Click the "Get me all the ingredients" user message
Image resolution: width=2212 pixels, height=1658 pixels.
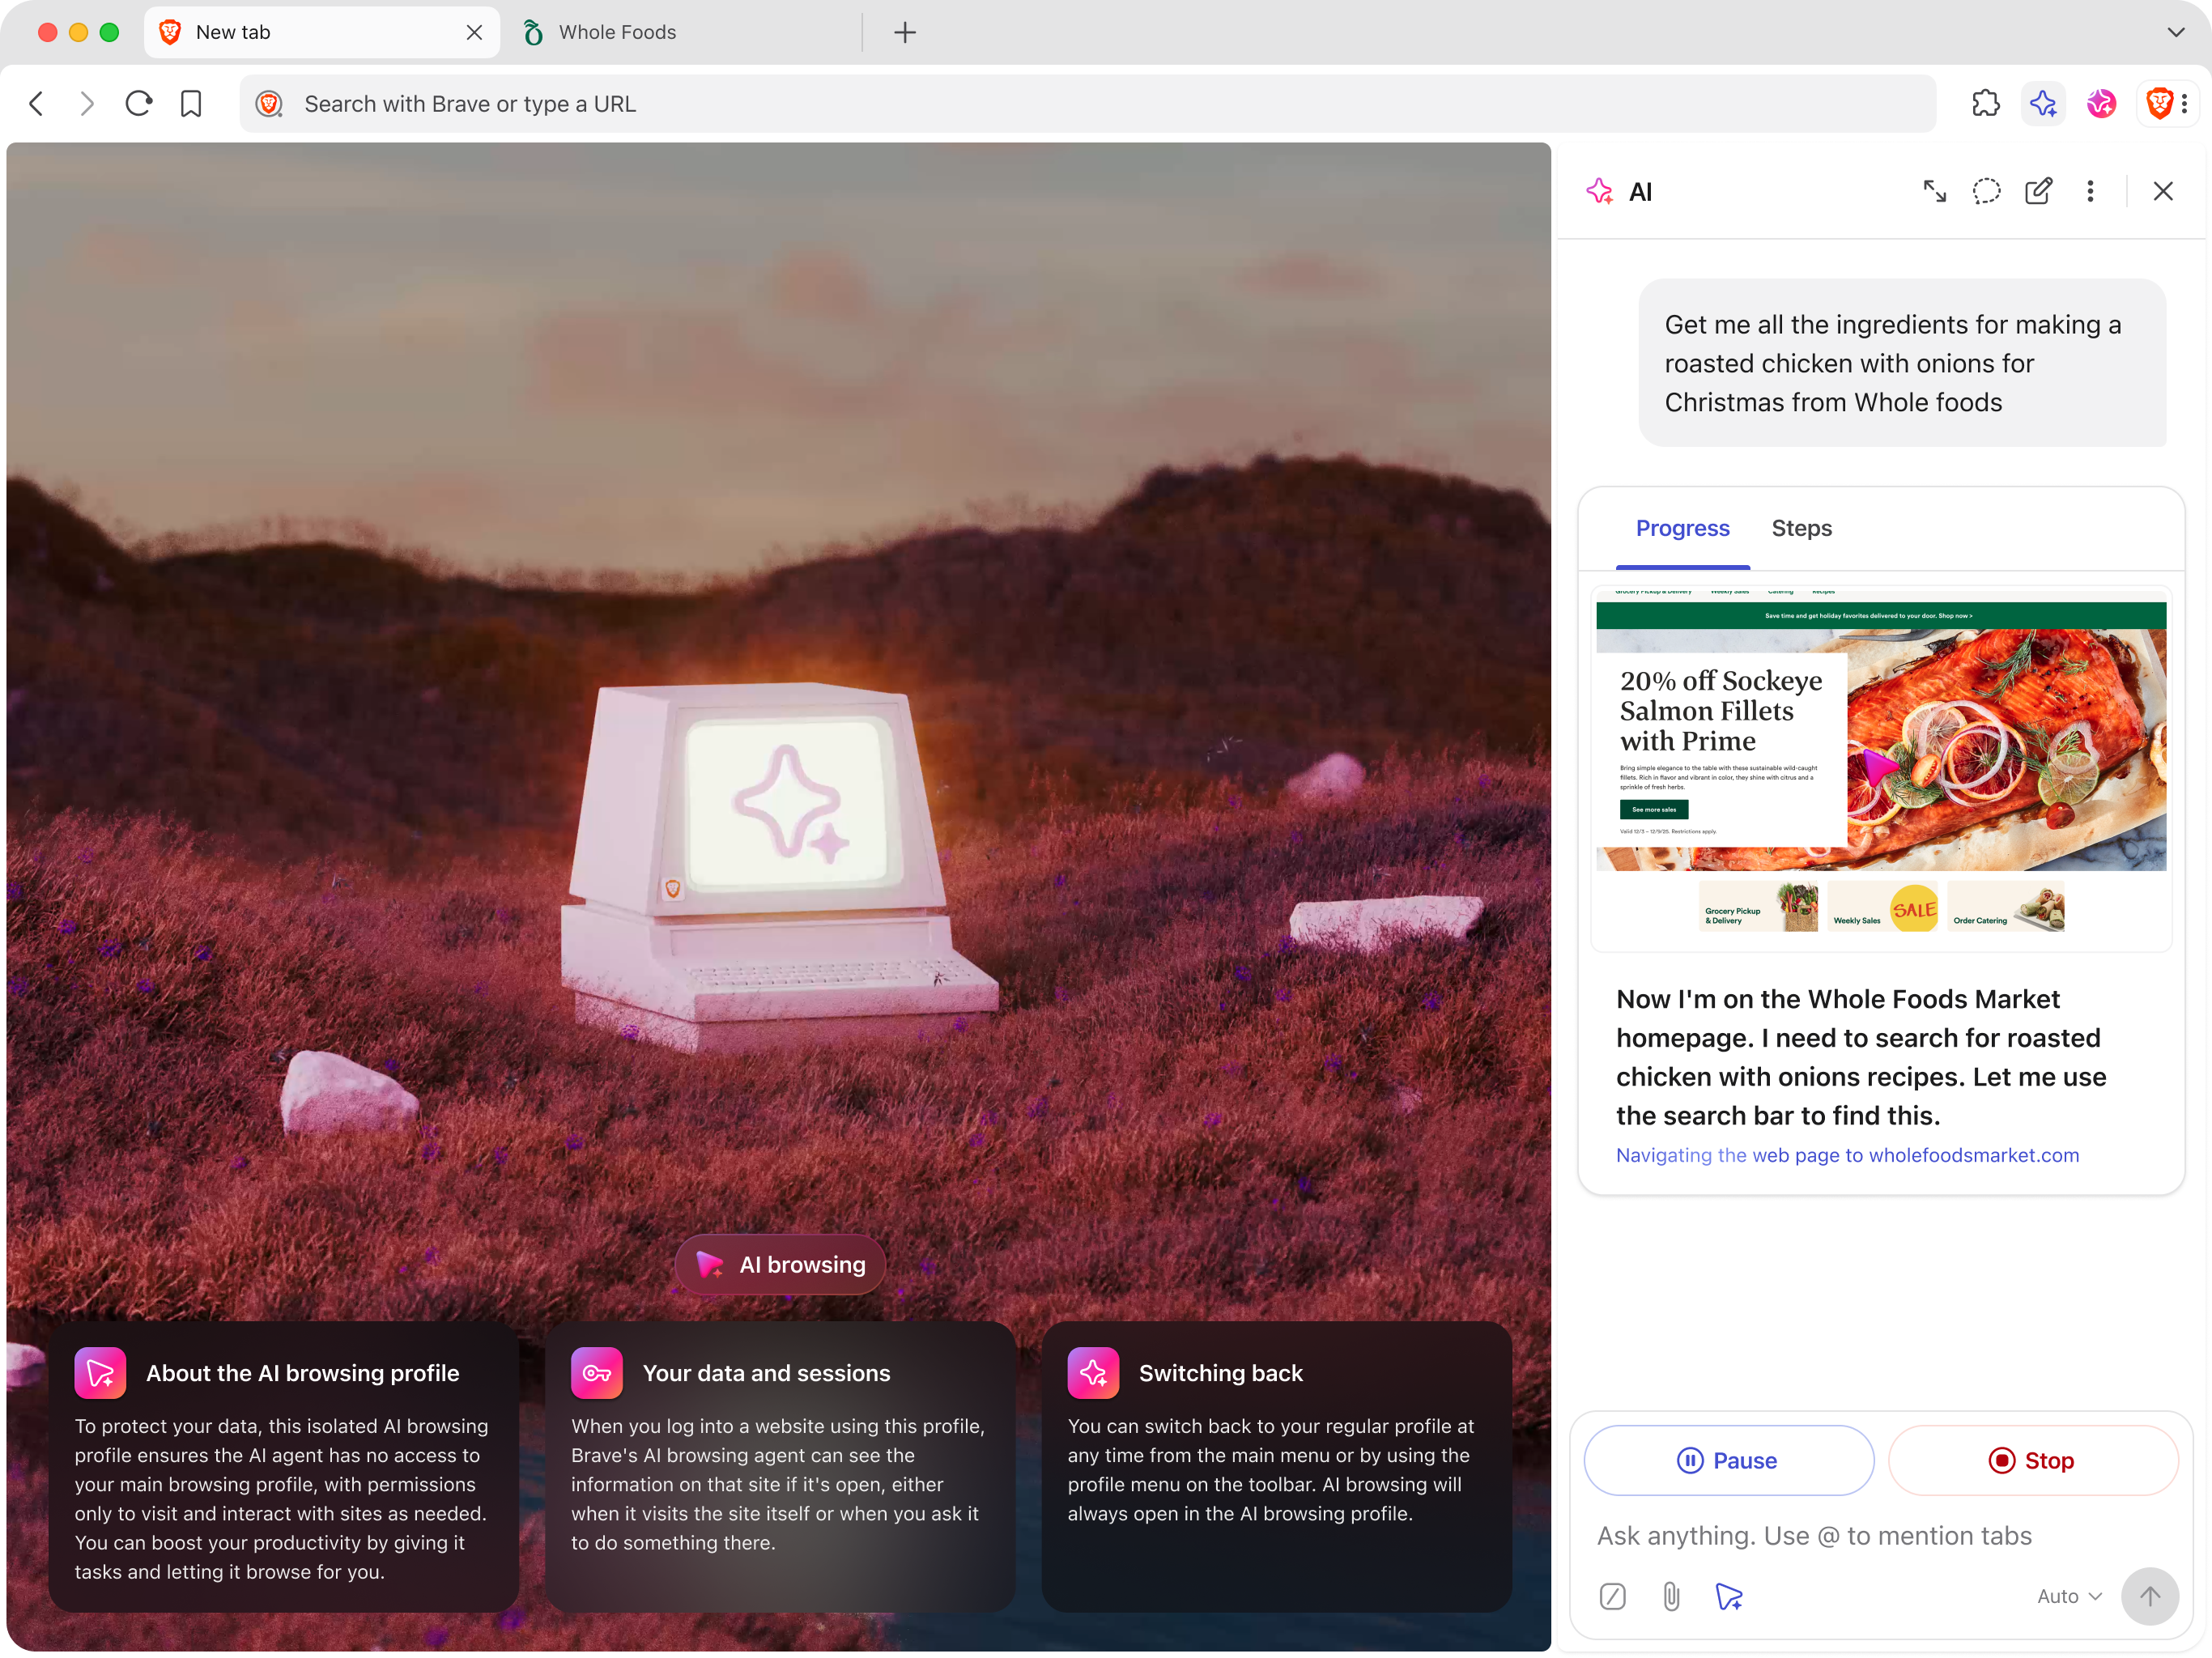[1902, 363]
